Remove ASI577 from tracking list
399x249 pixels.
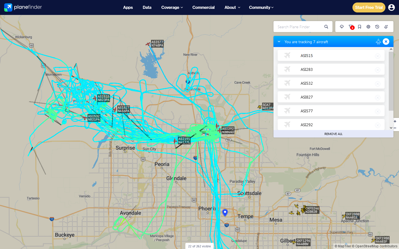[378, 111]
